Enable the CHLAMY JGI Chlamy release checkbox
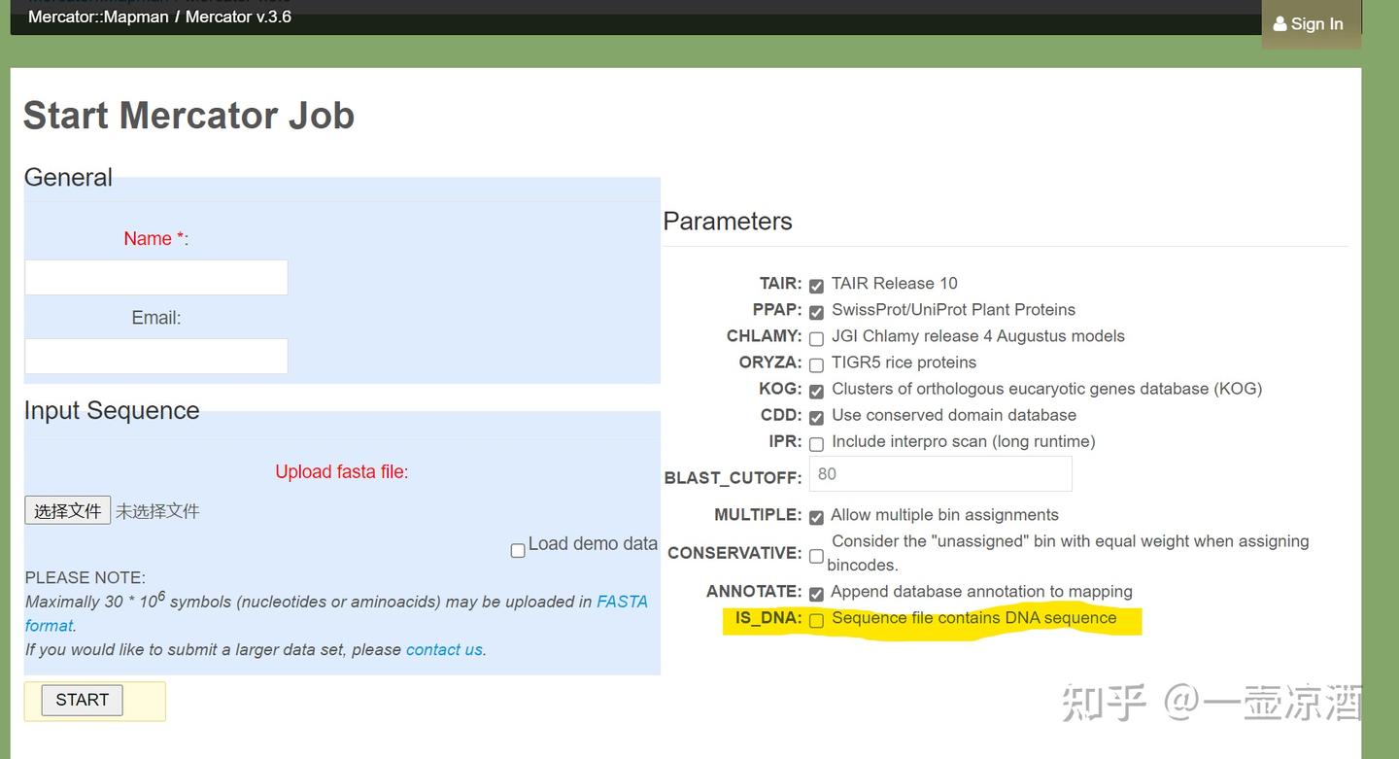 point(816,339)
